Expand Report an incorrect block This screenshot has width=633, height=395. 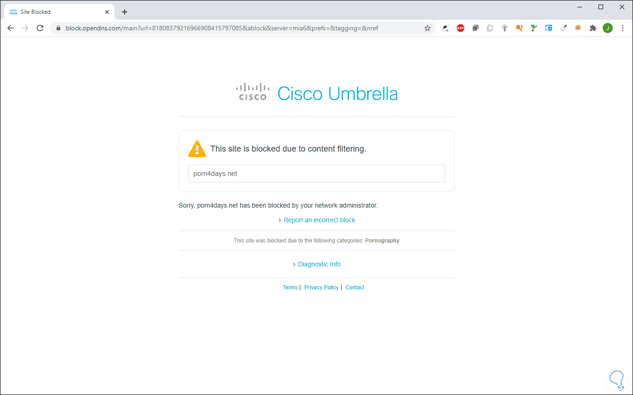point(319,220)
